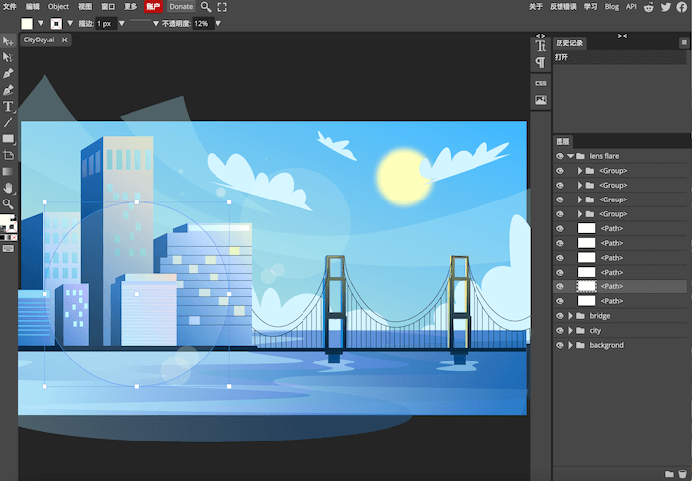
Task: Activate the Hand tool
Action: pos(8,188)
